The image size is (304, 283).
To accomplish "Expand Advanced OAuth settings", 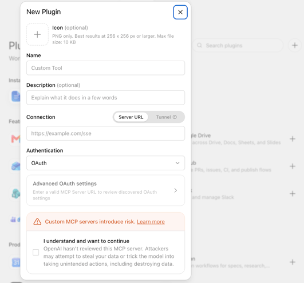I will coord(105,190).
